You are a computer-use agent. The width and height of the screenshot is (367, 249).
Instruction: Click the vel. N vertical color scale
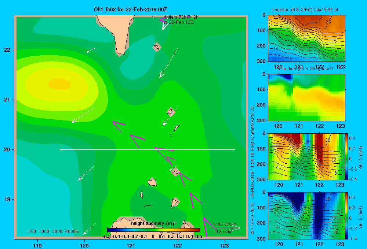pyautogui.click(x=346, y=156)
